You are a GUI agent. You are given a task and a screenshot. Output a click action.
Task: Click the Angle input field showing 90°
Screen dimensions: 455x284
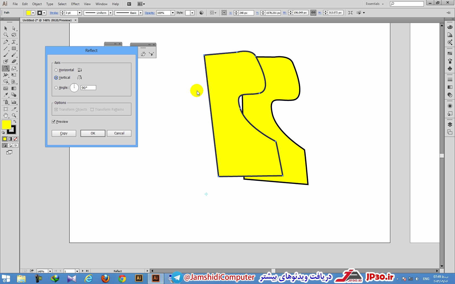coord(88,88)
